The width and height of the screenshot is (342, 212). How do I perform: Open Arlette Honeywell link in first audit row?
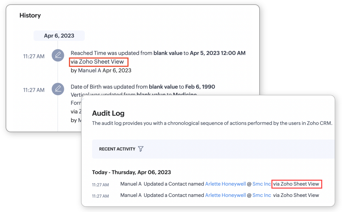pos(225,184)
